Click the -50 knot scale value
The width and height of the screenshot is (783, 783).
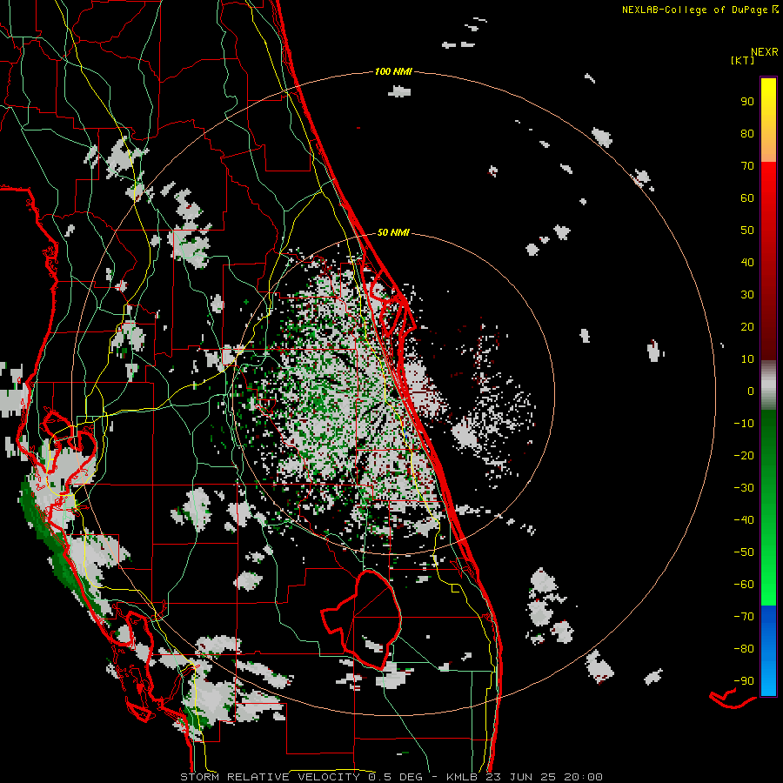744,552
